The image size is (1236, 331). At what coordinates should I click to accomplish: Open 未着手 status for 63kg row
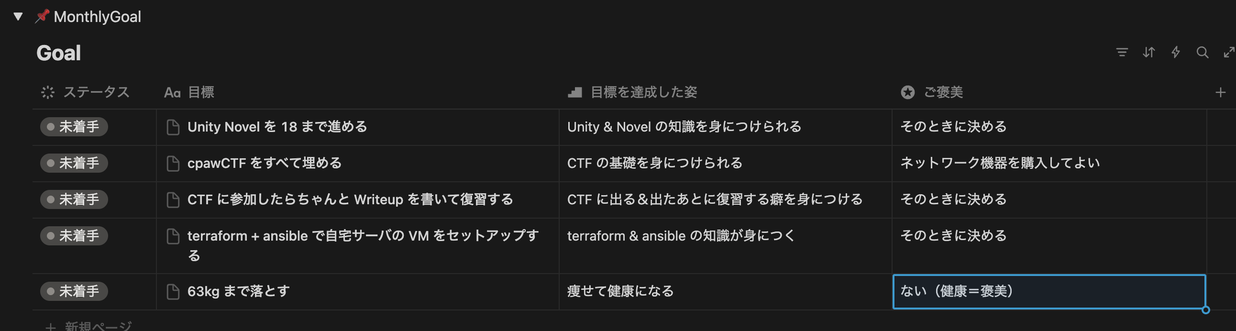click(x=74, y=292)
